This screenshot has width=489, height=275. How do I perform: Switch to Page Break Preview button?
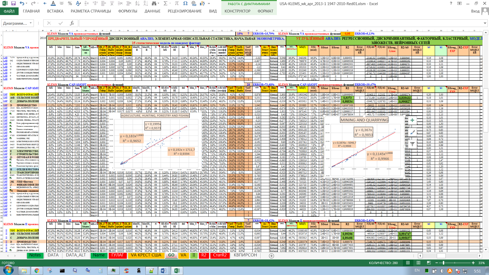[429, 263]
